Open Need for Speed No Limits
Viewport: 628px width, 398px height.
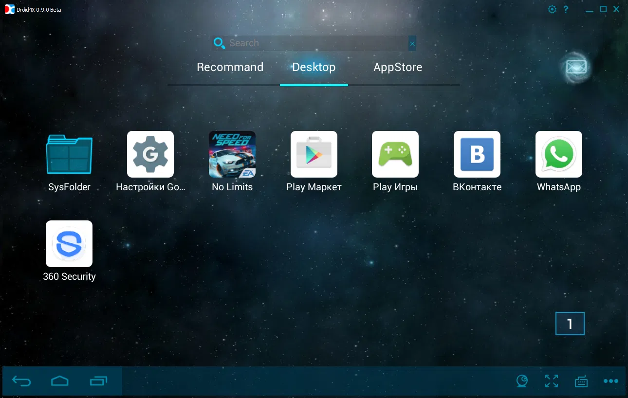pos(232,154)
